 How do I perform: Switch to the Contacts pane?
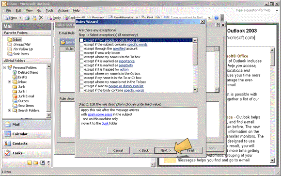[x=27, y=144]
